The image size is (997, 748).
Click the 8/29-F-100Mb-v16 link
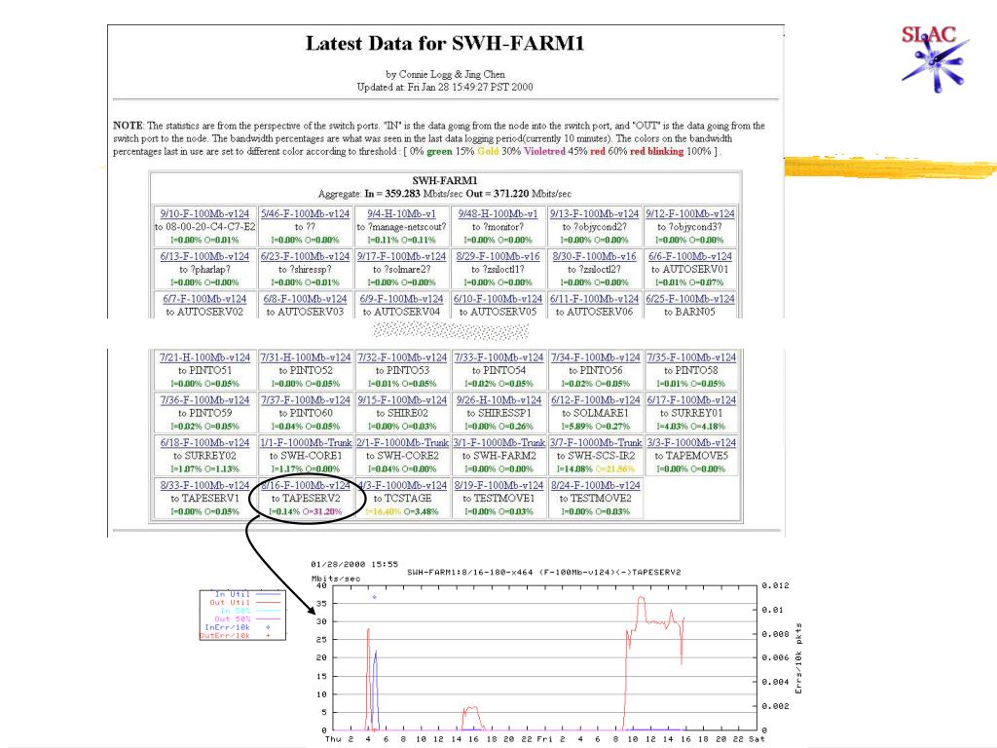498,256
